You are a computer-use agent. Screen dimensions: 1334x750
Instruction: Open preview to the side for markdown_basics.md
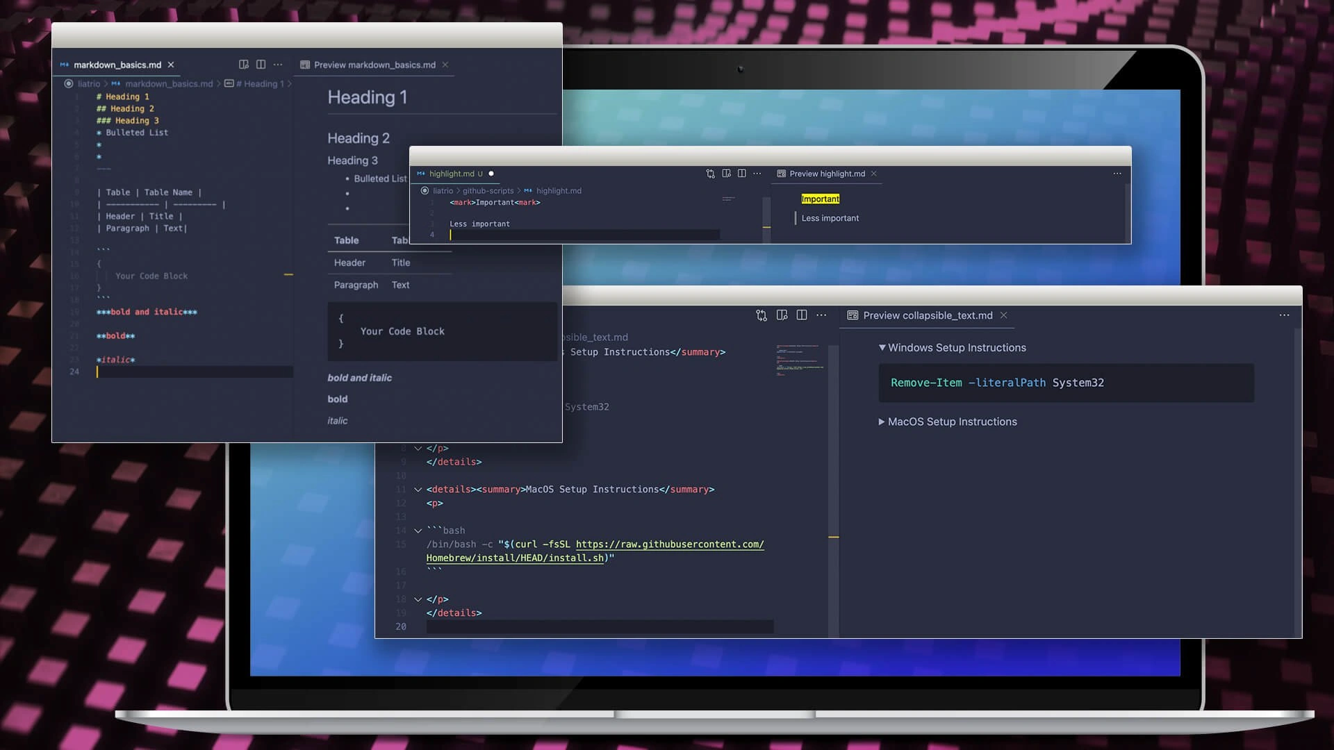pyautogui.click(x=243, y=65)
